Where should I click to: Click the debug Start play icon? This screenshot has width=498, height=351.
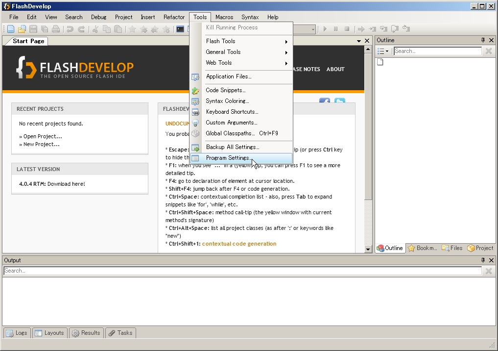(x=325, y=29)
